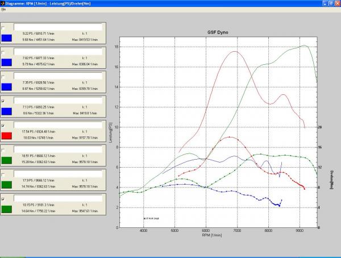Click the name field above 7.13 PS values

[x=57, y=100]
